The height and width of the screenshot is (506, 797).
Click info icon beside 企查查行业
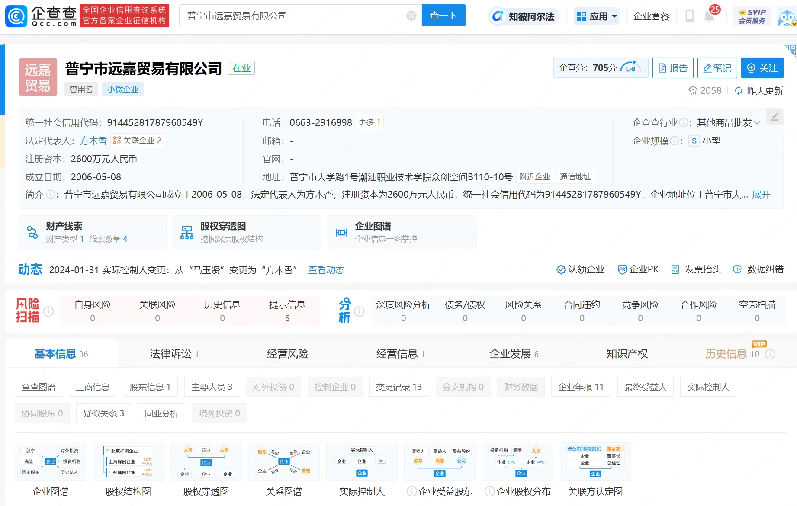point(684,122)
